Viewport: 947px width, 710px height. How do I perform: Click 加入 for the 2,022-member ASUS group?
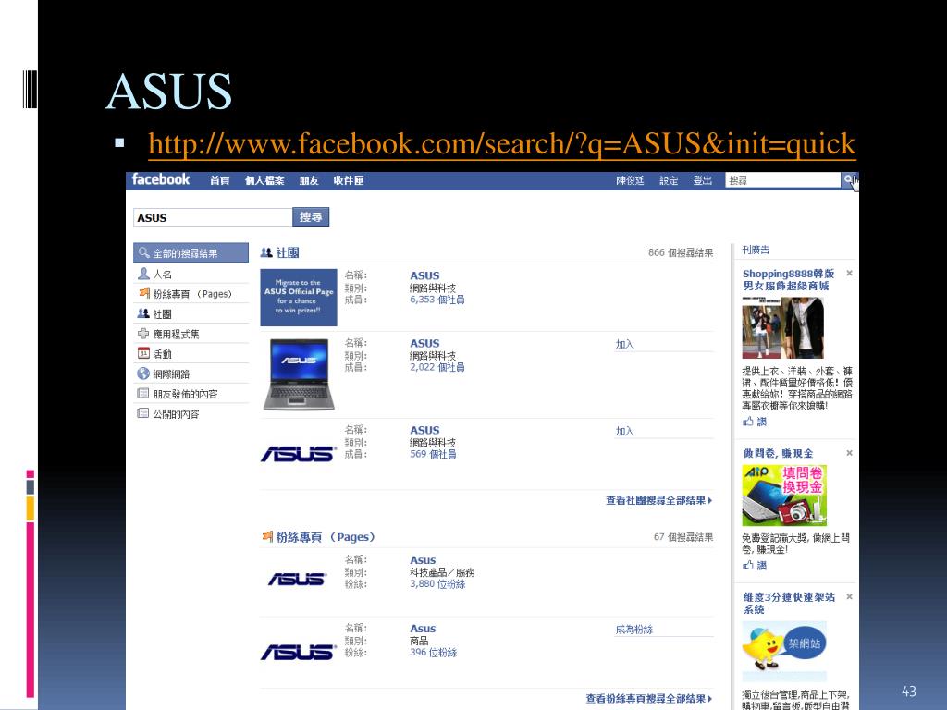click(x=624, y=344)
